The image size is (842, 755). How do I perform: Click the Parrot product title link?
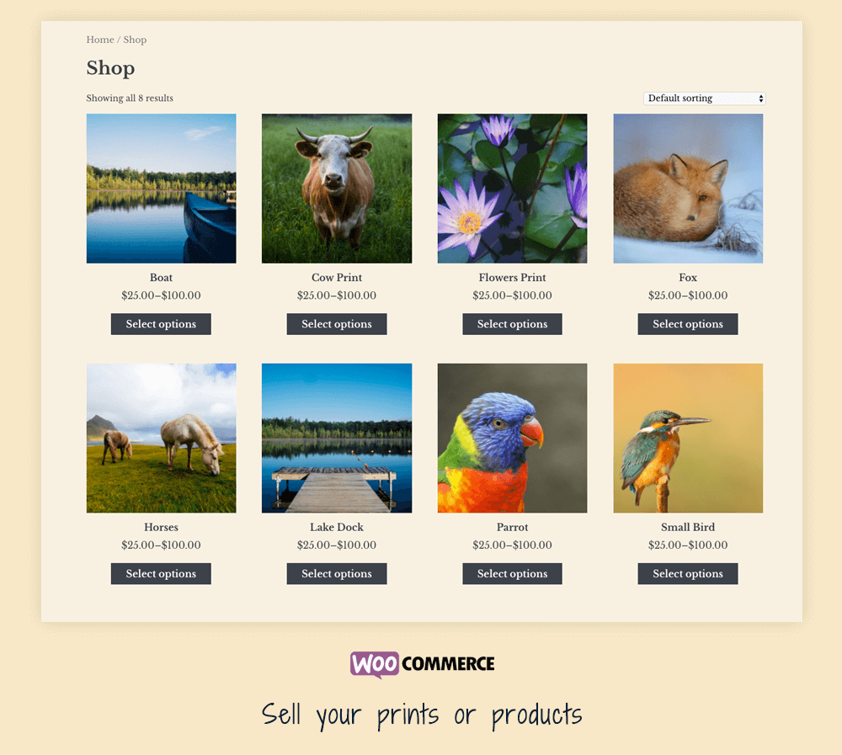pos(512,527)
